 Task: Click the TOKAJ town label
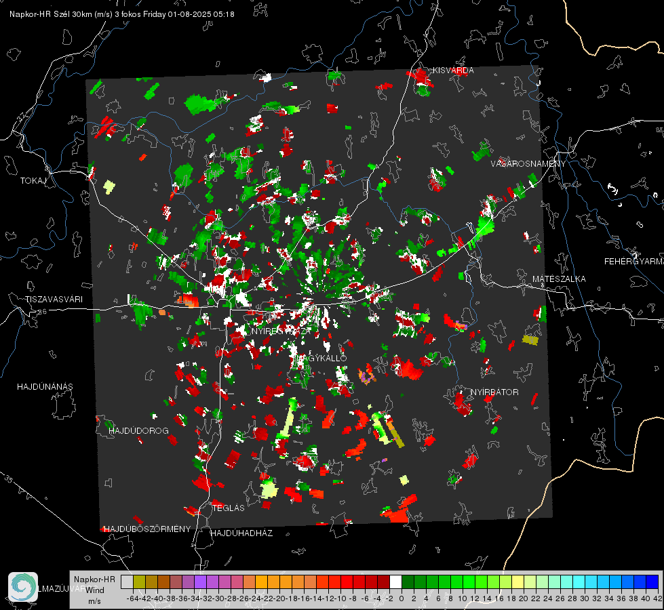click(33, 181)
